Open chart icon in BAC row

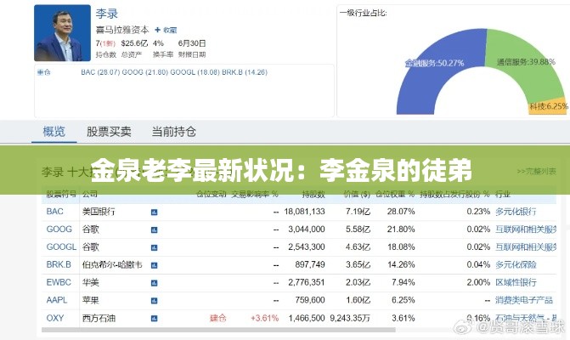pyautogui.click(x=154, y=212)
